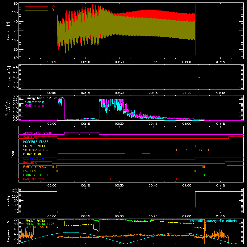Click the Collimator 8 legend entry
247x247 pixels.
[x=35, y=102]
